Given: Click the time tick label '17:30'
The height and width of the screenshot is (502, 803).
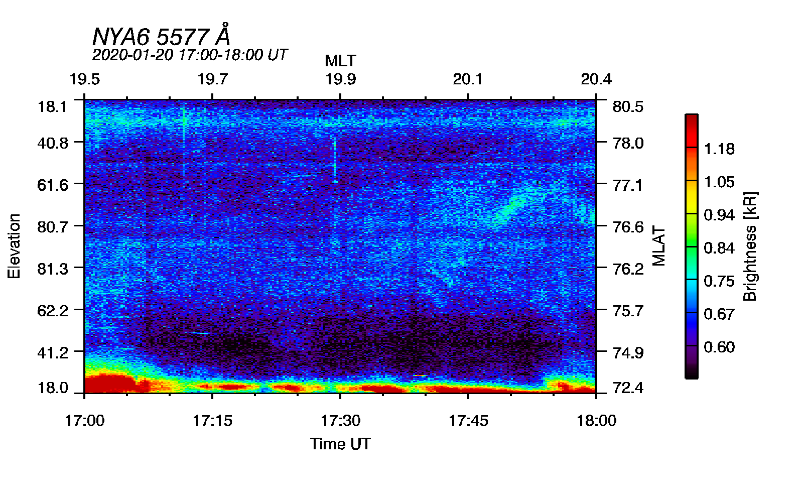Looking at the screenshot, I should (x=340, y=421).
